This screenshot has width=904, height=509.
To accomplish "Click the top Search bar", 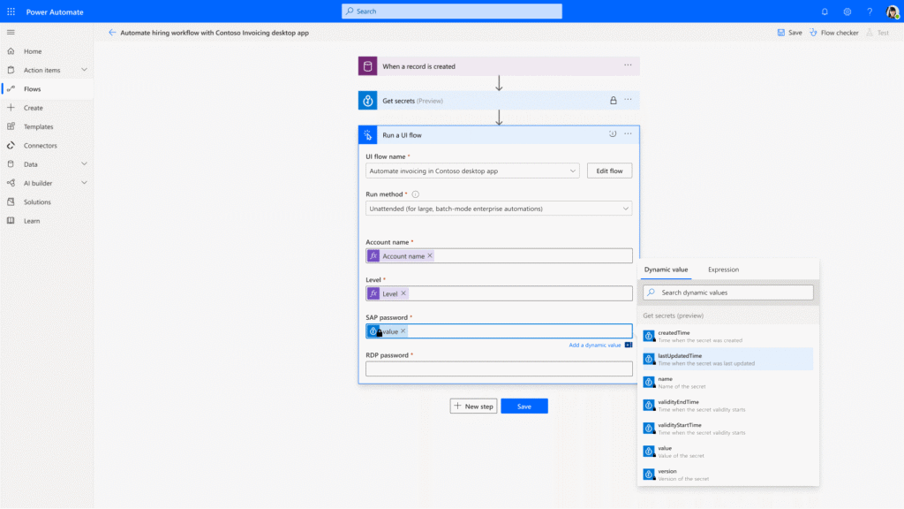I will [452, 11].
